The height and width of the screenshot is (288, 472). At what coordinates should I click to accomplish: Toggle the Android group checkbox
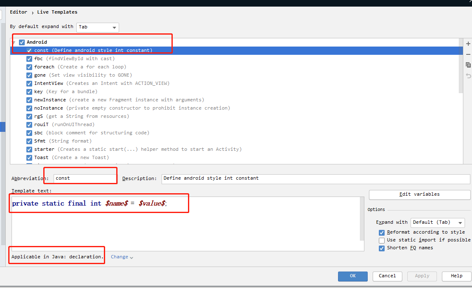(x=22, y=42)
